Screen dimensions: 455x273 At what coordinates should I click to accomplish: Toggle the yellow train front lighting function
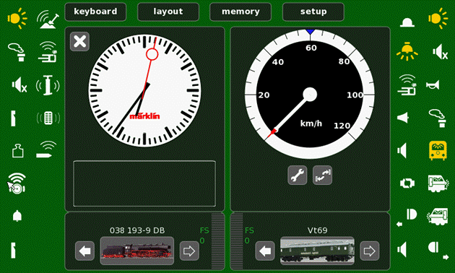click(438, 150)
